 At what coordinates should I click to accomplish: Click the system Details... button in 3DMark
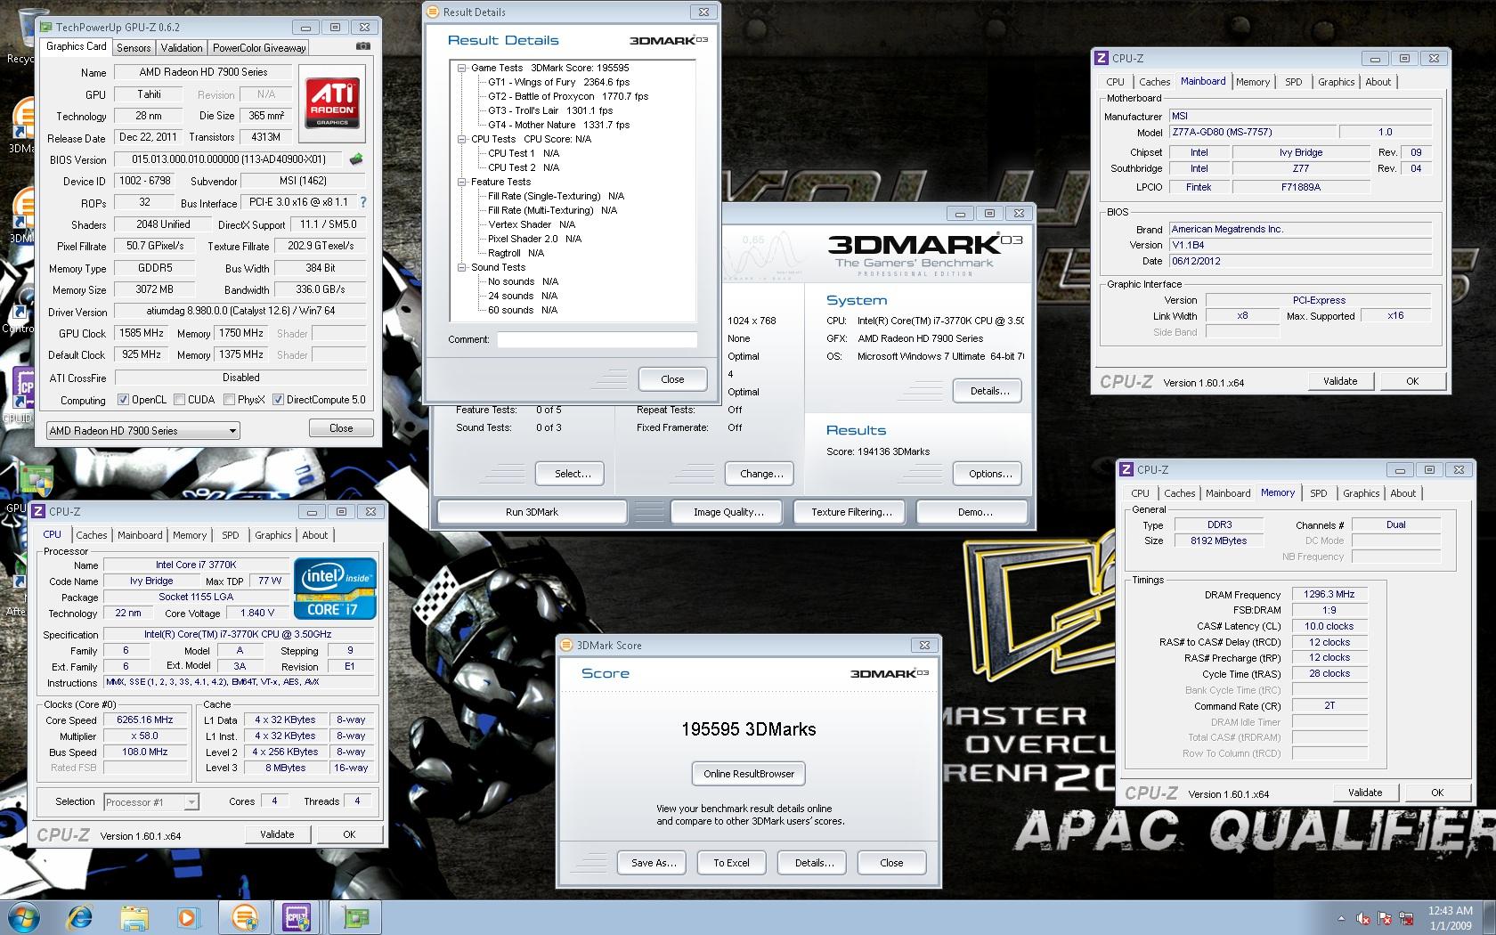[989, 391]
